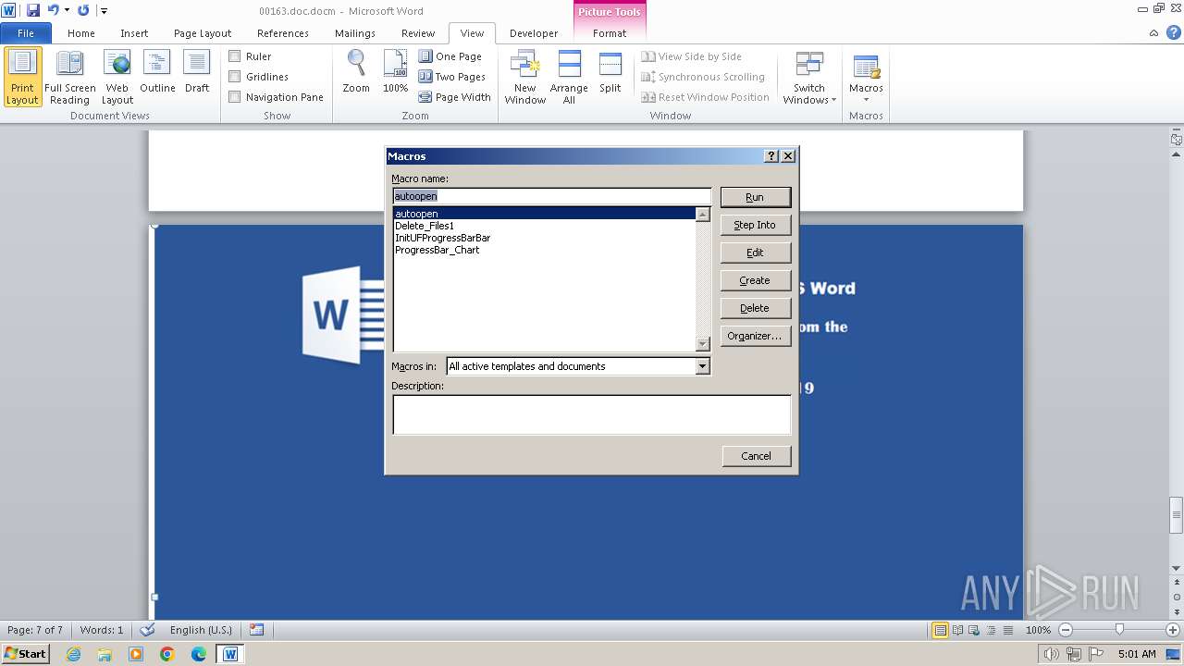Click the volume icon in system tray
This screenshot has height=666, width=1184.
click(1051, 654)
